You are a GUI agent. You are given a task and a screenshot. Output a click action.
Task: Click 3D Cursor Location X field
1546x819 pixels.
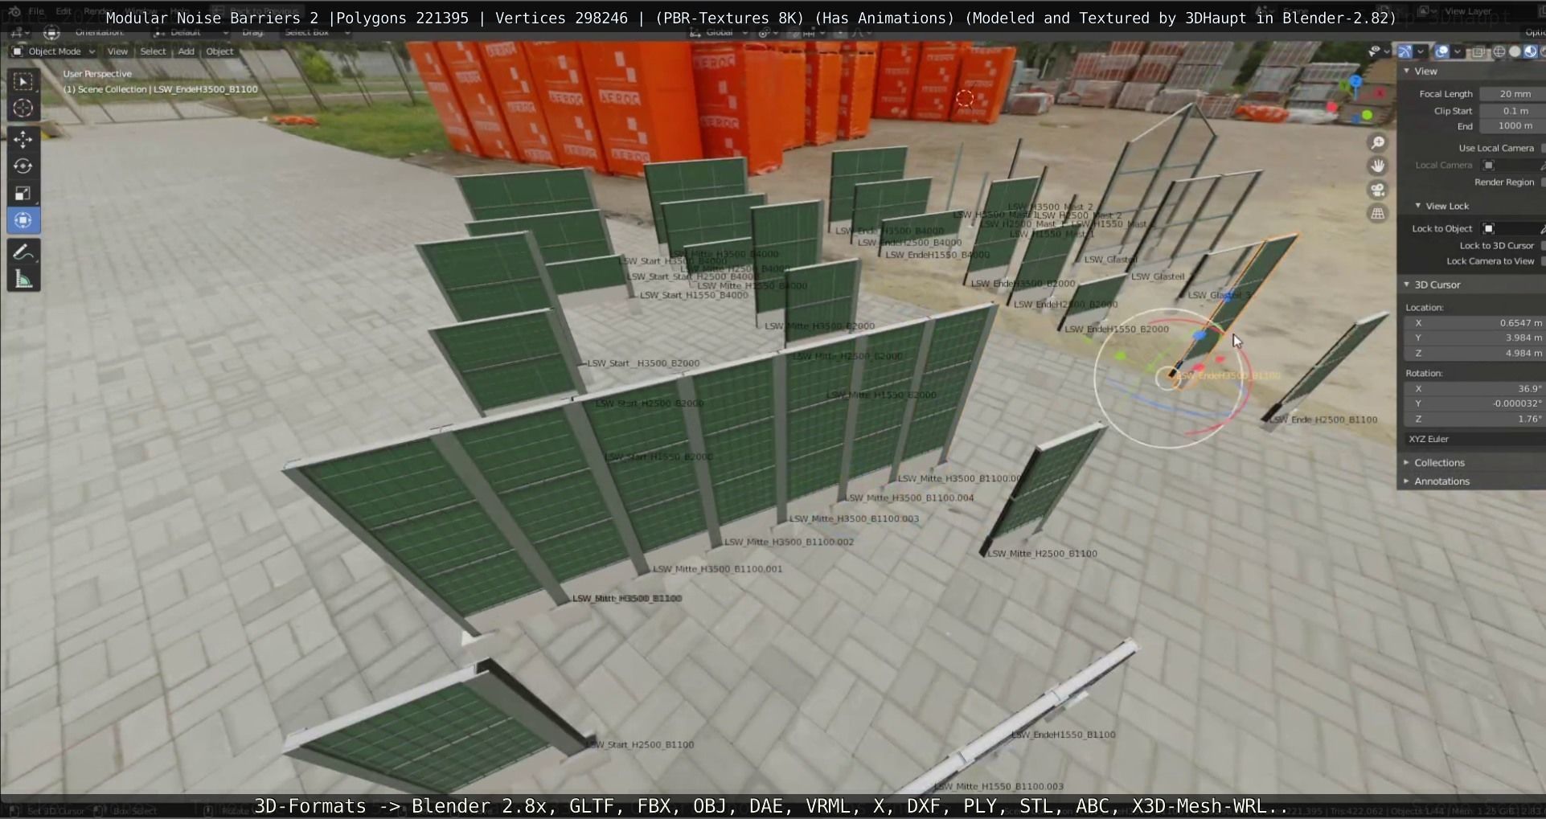[1475, 323]
